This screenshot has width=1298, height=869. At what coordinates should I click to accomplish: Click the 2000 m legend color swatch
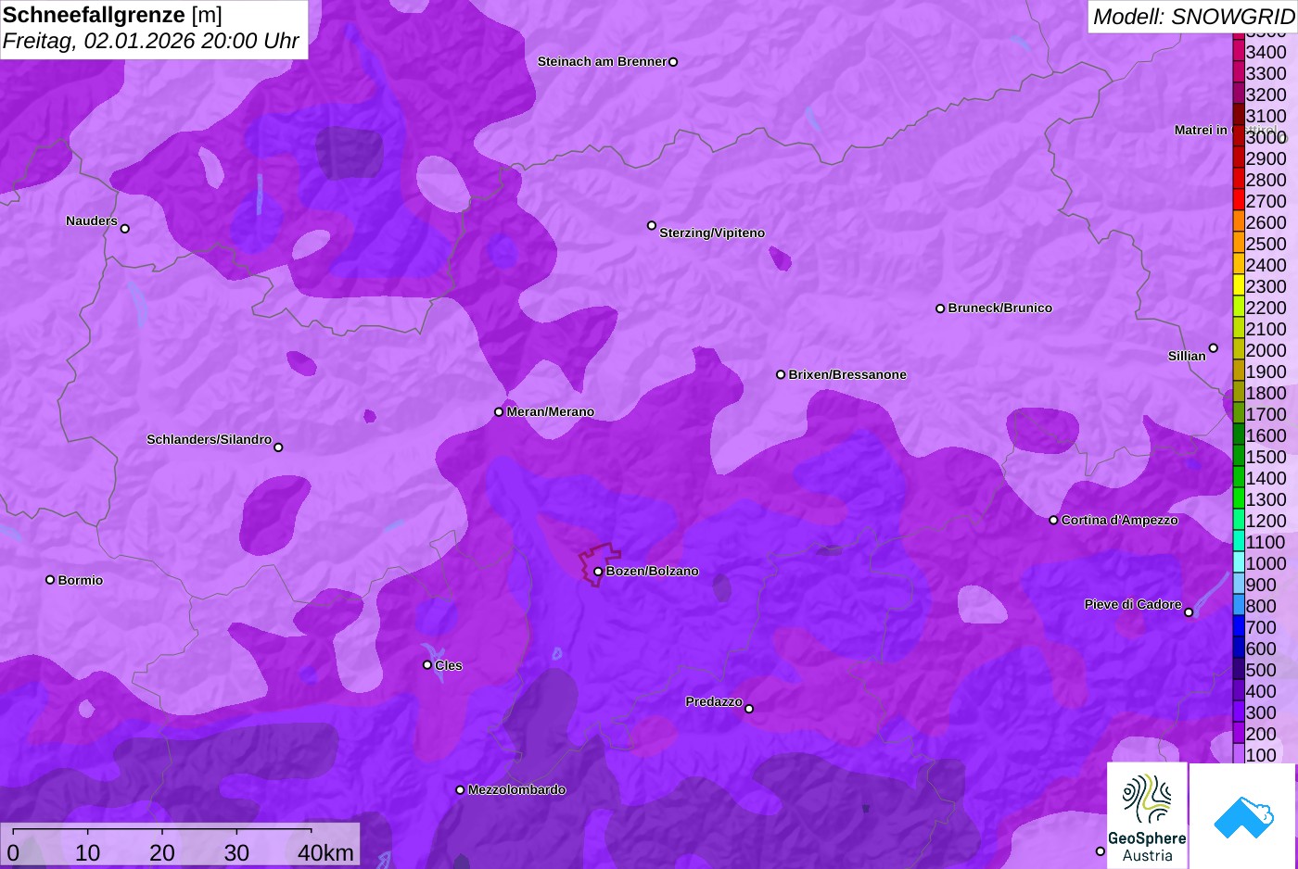tap(1238, 350)
